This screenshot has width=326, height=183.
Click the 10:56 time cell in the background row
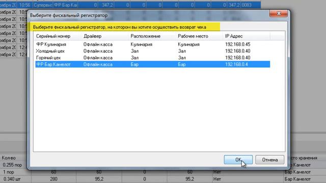[24, 5]
